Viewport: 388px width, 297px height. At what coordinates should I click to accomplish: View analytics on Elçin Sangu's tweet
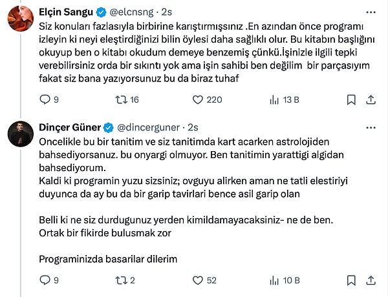(274, 99)
